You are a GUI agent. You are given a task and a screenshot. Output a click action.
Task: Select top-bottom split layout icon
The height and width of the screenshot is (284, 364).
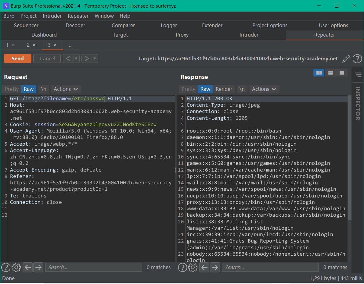point(330,73)
